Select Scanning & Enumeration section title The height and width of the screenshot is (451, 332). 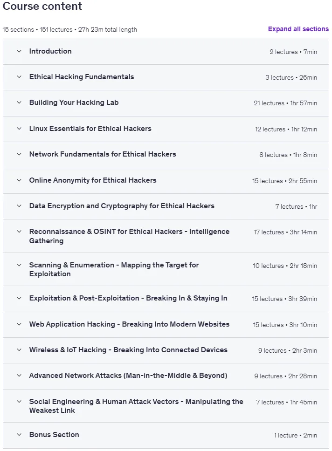[114, 269]
